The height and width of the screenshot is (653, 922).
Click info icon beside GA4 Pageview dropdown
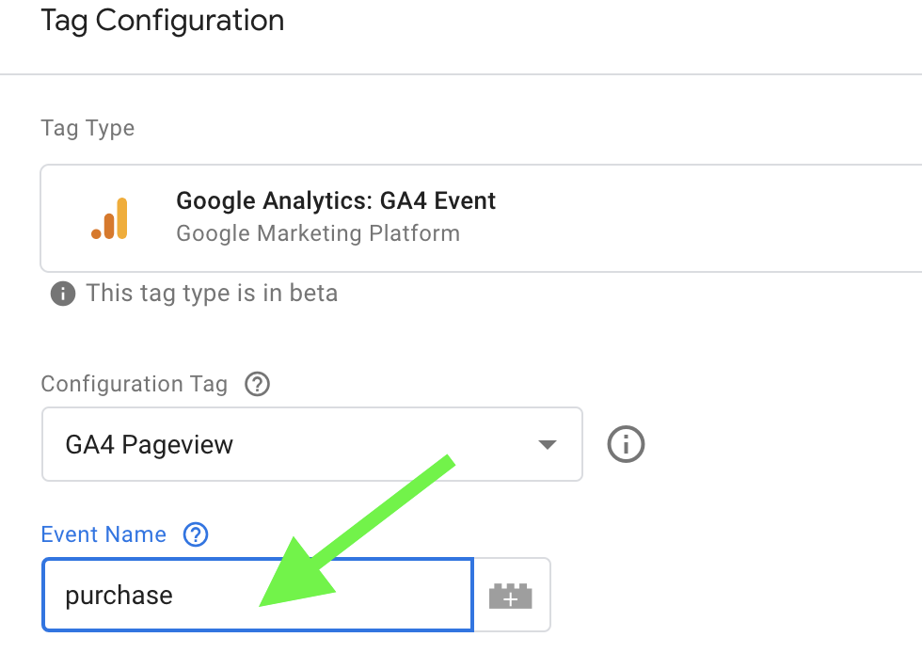(626, 443)
